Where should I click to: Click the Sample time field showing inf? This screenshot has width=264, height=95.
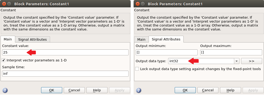65,74
